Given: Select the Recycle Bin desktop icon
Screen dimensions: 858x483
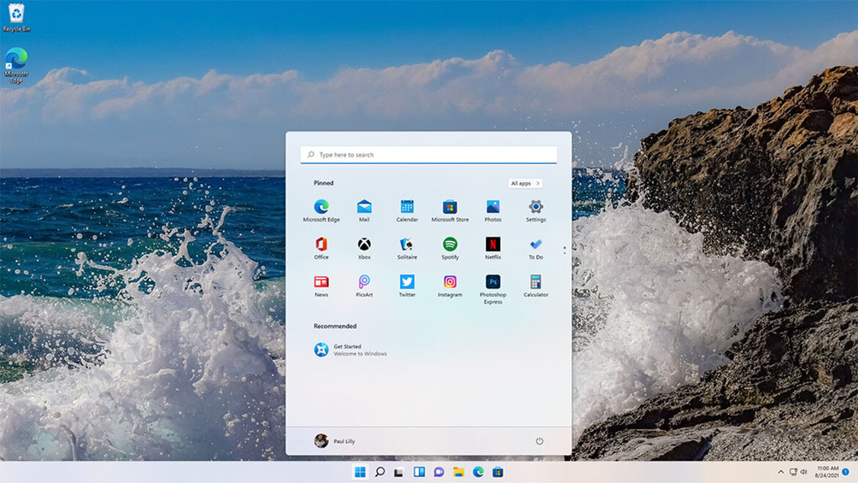Looking at the screenshot, I should pyautogui.click(x=16, y=18).
